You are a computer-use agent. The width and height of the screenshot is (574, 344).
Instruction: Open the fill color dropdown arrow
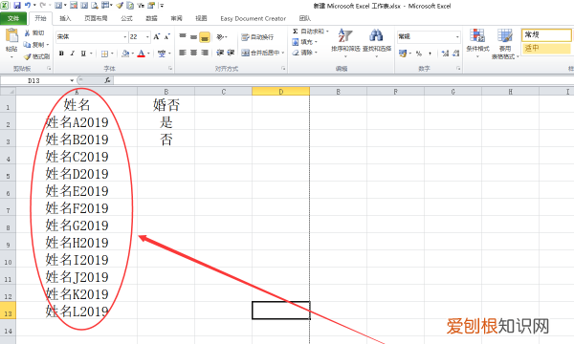[x=133, y=54]
